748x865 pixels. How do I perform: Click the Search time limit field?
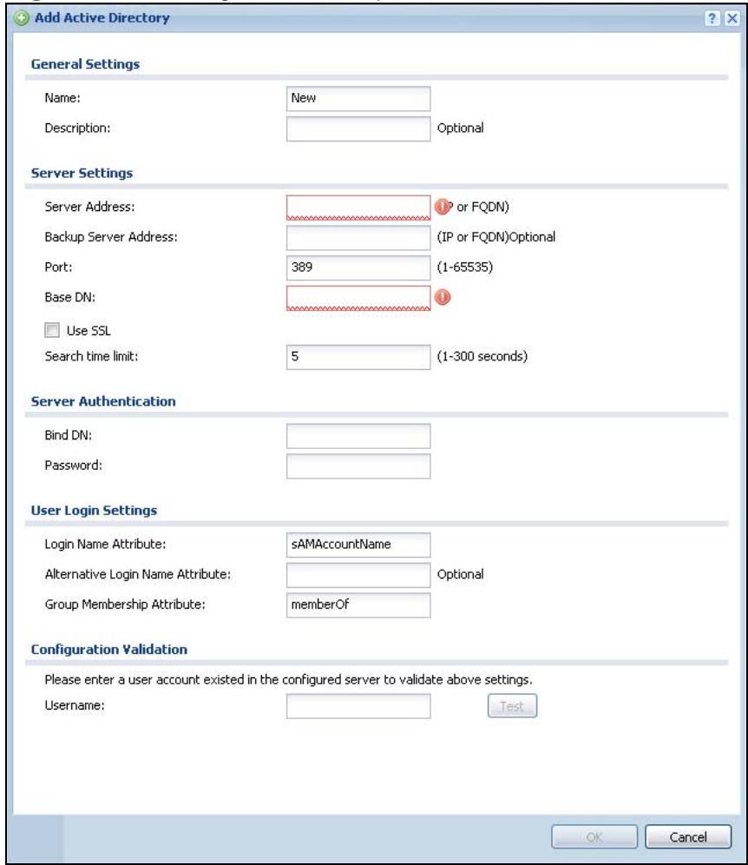pos(358,357)
